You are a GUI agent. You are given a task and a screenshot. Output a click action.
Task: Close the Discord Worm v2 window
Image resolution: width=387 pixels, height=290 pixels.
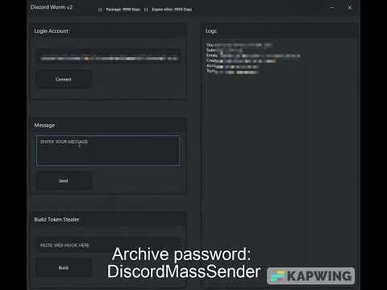[350, 8]
